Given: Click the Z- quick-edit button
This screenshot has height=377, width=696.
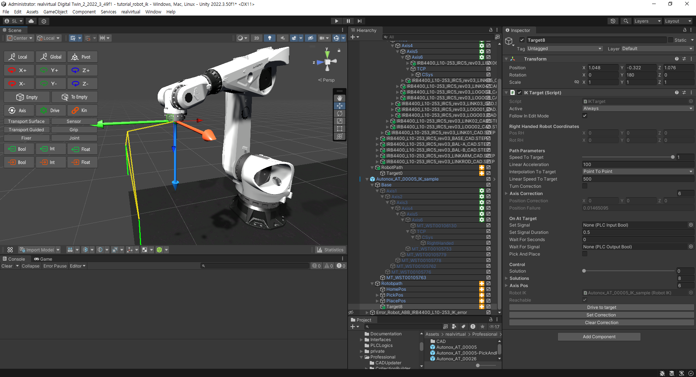Looking at the screenshot, I should pos(82,84).
